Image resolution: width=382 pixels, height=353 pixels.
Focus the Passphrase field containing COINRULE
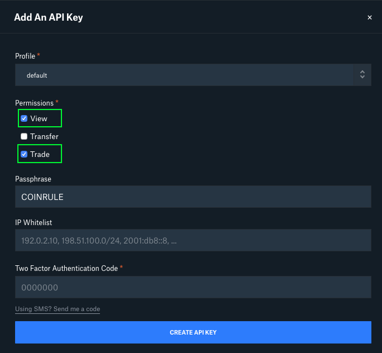[x=193, y=197]
